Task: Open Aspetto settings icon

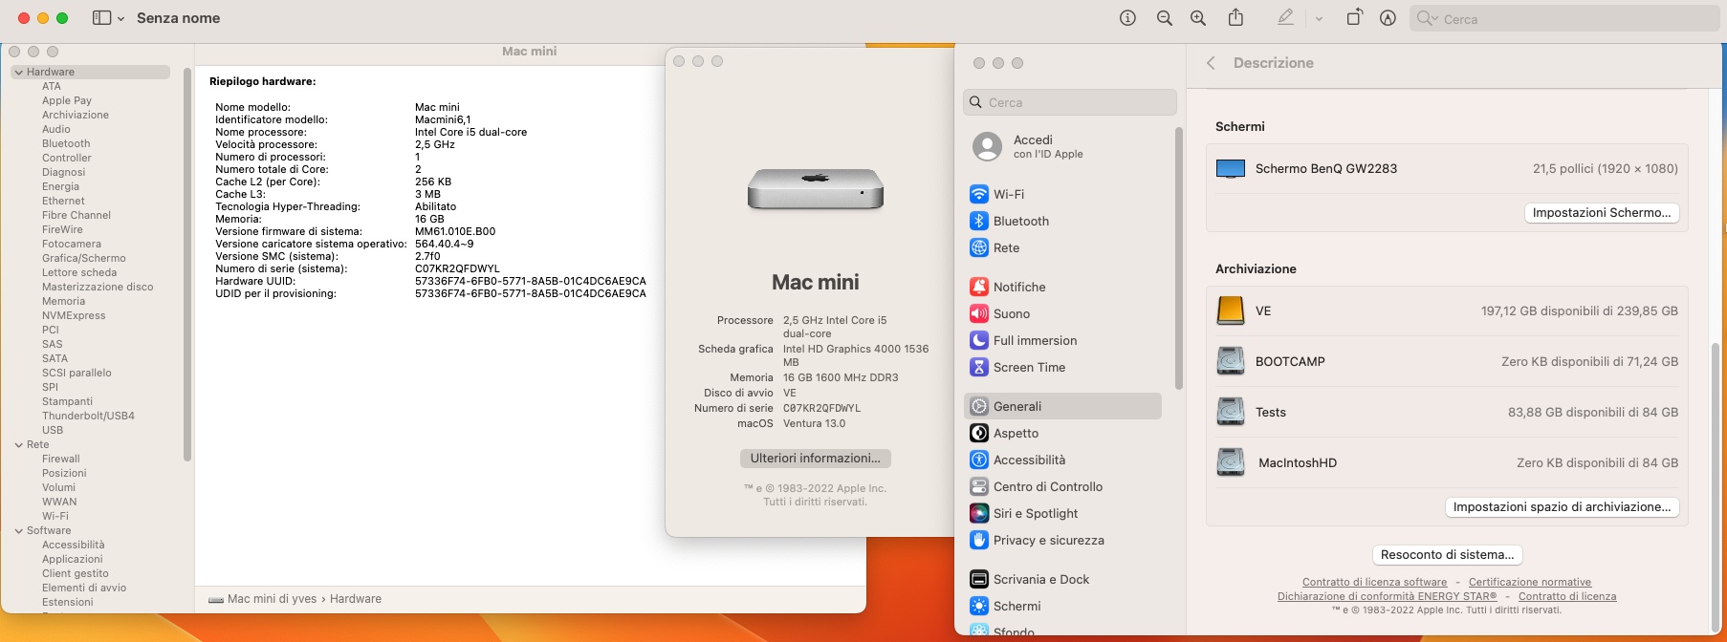Action: pos(979,433)
